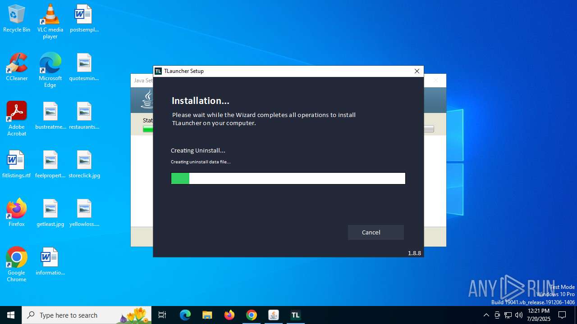The image size is (577, 324).
Task: Switch to Chrome on the taskbar
Action: tap(252, 315)
